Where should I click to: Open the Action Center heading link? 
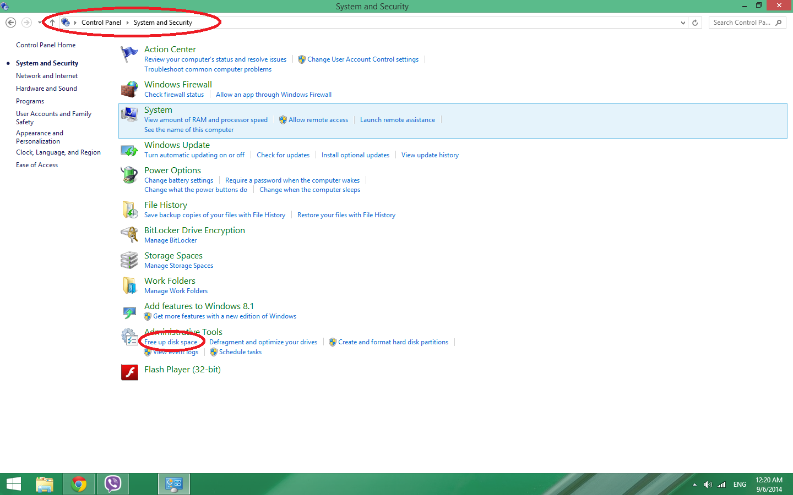pos(170,50)
